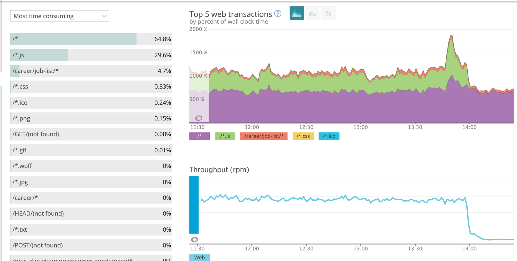Screen dimensions: 517x261
Task: Open the /career/job-list/* transaction row
Action: [x=91, y=71]
